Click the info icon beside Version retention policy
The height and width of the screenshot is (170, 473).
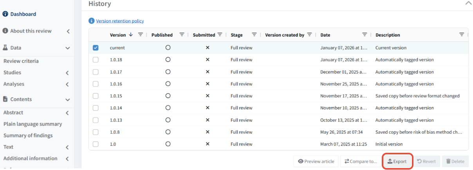(92, 21)
